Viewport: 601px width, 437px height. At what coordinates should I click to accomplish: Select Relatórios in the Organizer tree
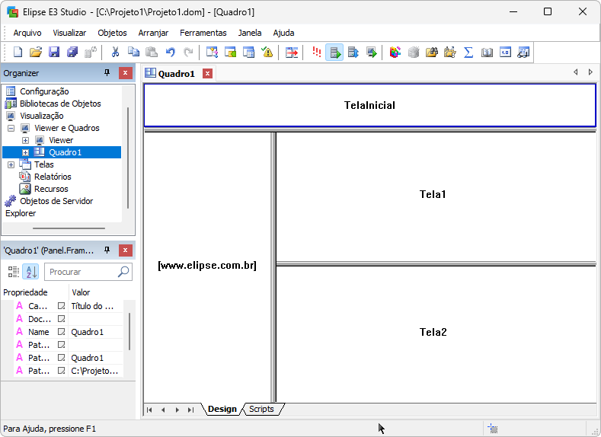coord(53,177)
